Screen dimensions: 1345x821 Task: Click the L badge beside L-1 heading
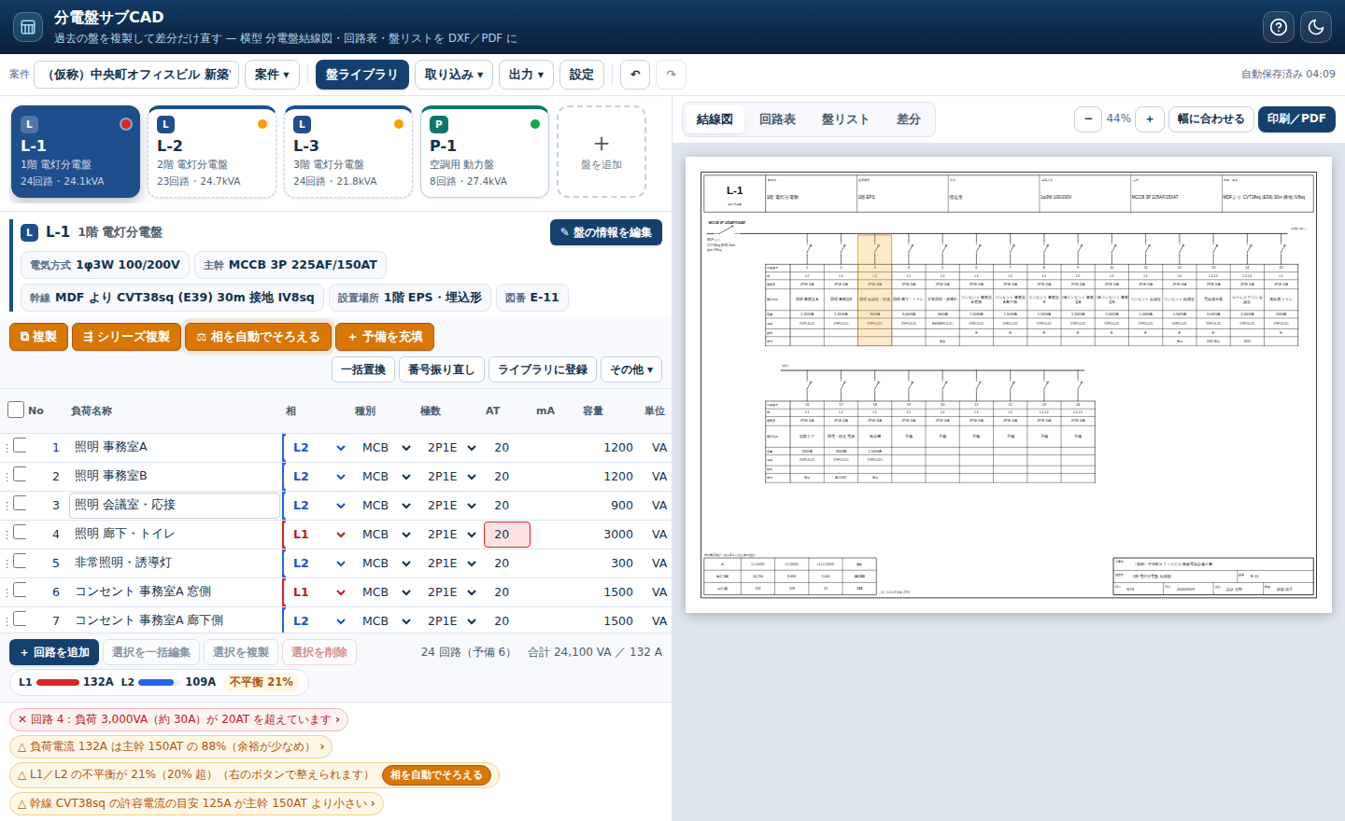click(29, 232)
